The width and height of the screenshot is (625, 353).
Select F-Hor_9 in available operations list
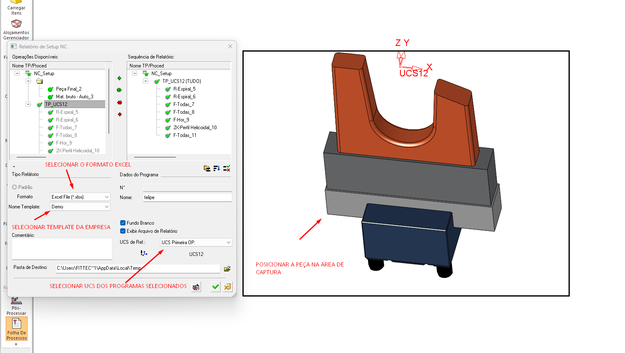[x=64, y=143]
